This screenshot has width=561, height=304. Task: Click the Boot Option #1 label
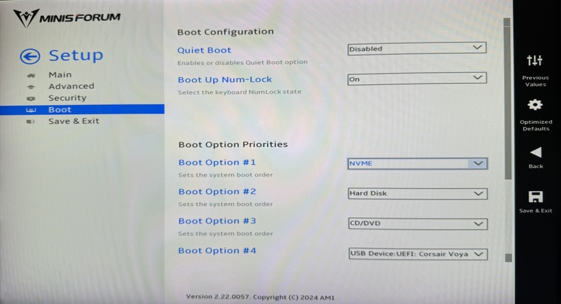(217, 163)
